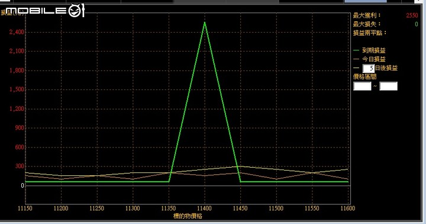Click the x-axis value 11500
Image resolution: width=426 pixels, height=224 pixels.
click(276, 208)
